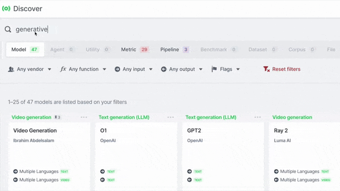Screen dimensions: 340x191
Task: Switch to the Utility tab
Action: coord(97,49)
